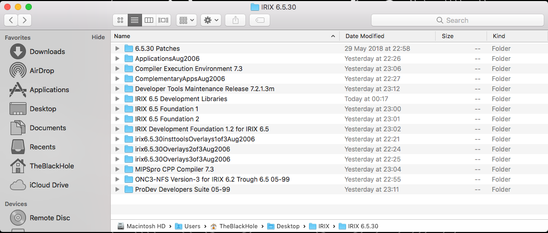Select Remote Disc under Devices
This screenshot has height=233, width=548.
coord(50,218)
